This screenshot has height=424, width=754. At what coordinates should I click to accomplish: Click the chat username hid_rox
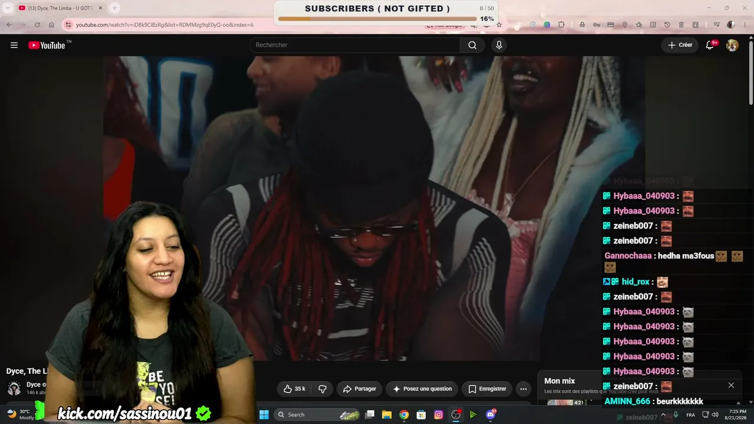click(636, 282)
